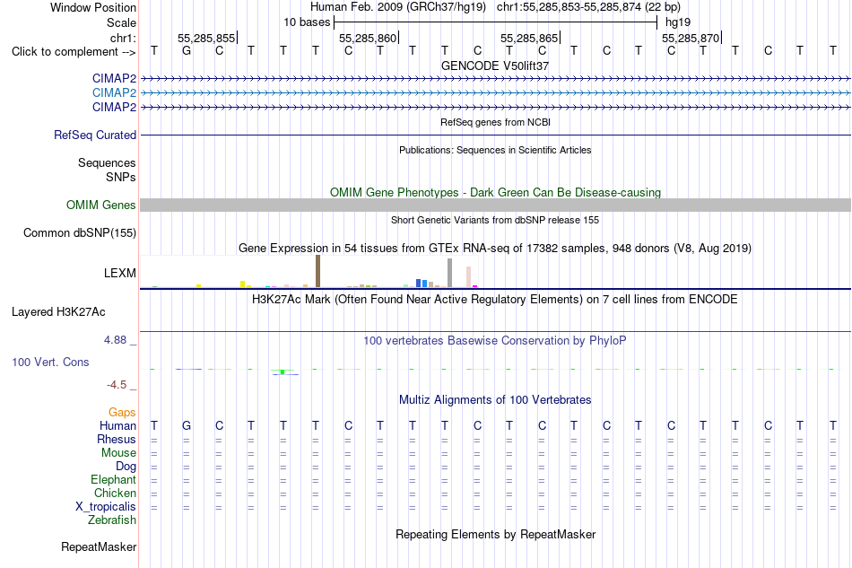Click 'Publications: Sequences in Scientific Articles' title
The height and width of the screenshot is (568, 852).
(495, 150)
